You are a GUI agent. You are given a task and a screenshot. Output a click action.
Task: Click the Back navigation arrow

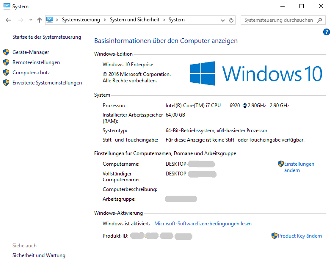(x=8, y=20)
